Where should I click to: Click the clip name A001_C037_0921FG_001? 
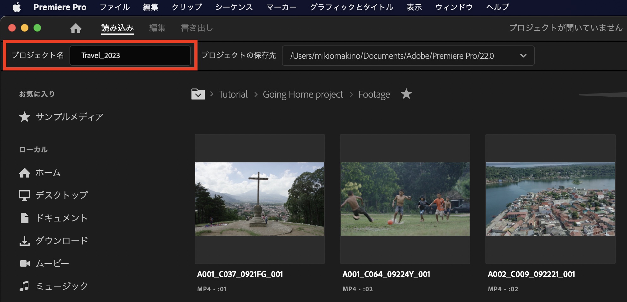(240, 274)
